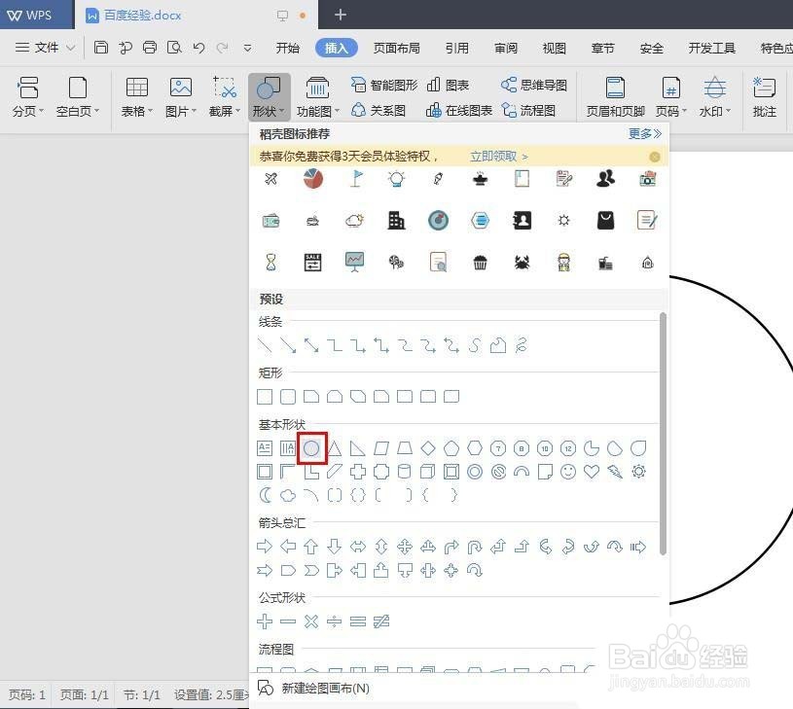
Task: Select a straight line under 线条
Action: click(x=265, y=344)
